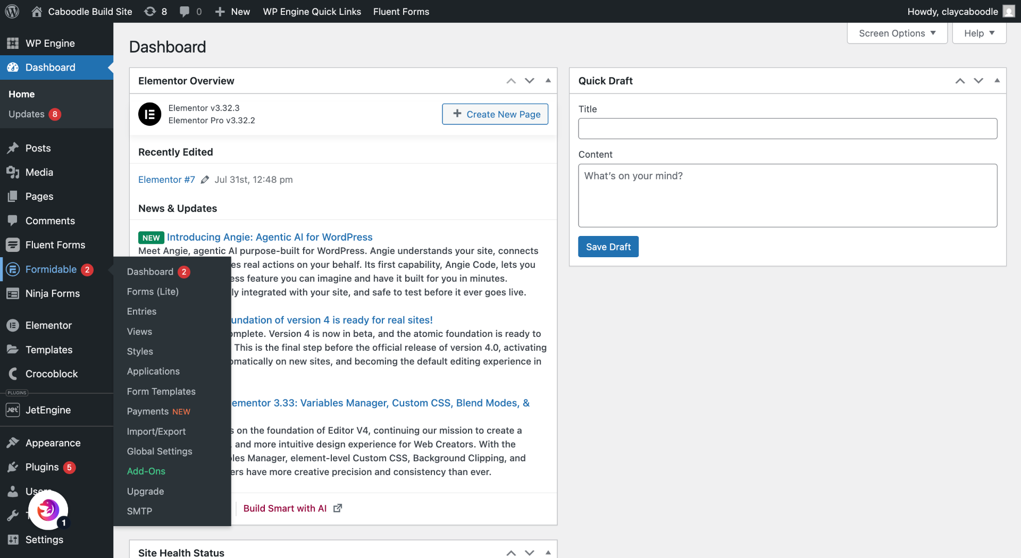Click the WordPress logo icon
The width and height of the screenshot is (1021, 558).
pos(12,11)
